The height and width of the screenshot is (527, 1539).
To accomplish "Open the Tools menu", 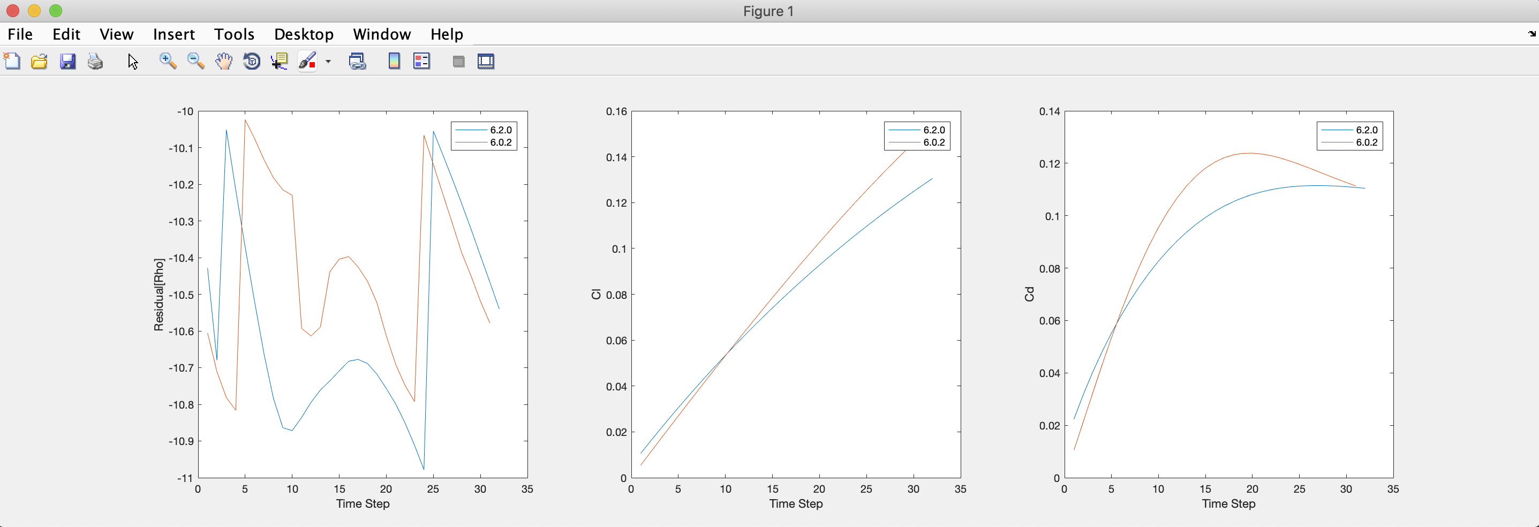I will pos(234,34).
